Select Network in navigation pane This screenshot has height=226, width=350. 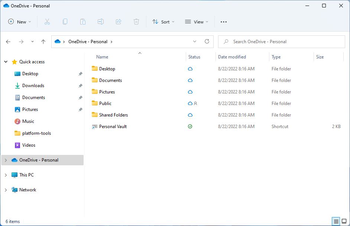27,190
